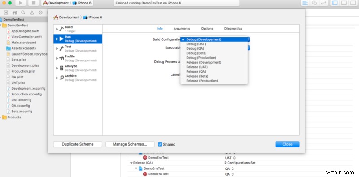Choose Debug (Beta) configuration
Screen dimensions: 359x177
tap(214, 53)
